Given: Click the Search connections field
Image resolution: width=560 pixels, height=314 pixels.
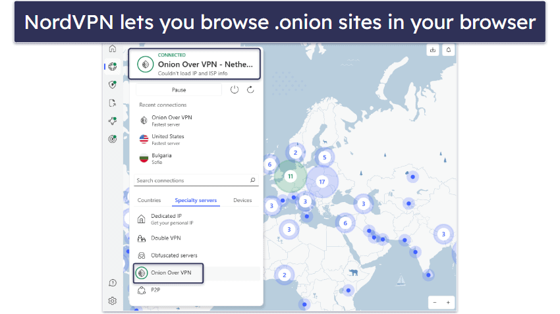Looking at the screenshot, I should point(196,180).
